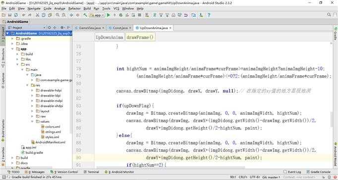The height and width of the screenshot is (180, 338).
Task: Click the Scroll from Source icon in Project panel
Action: [x=50, y=28]
